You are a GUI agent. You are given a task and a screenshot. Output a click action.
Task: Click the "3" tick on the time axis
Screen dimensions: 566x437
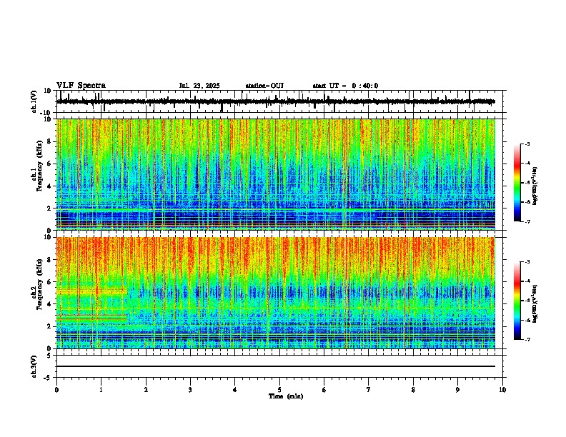coord(190,390)
